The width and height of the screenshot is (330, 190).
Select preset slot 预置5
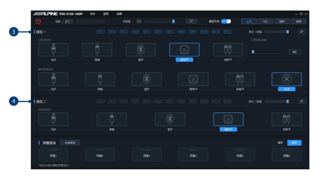pyautogui.click(x=240, y=155)
